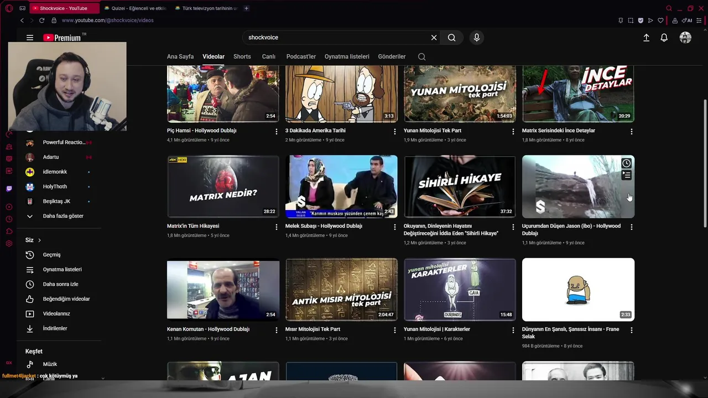Click the browser address bar URL
The width and height of the screenshot is (708, 398).
click(x=107, y=20)
